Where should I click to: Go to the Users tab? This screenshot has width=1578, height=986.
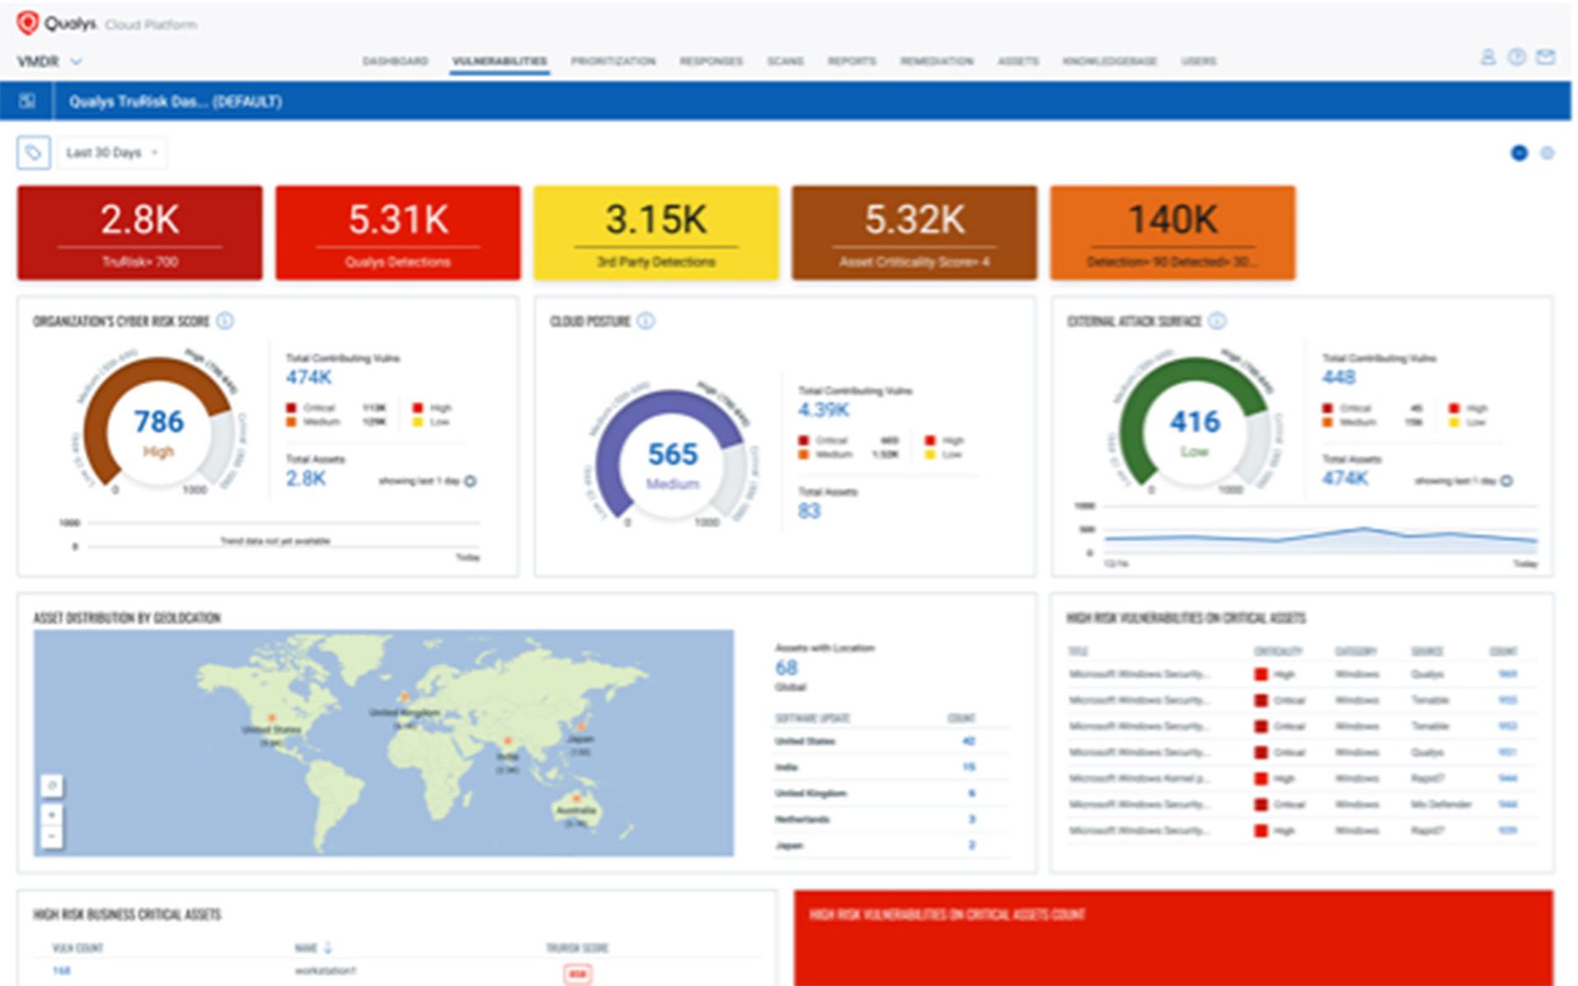pyautogui.click(x=1198, y=62)
